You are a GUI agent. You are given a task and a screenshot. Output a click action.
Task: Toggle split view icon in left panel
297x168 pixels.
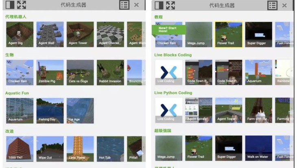(x=10, y=5)
